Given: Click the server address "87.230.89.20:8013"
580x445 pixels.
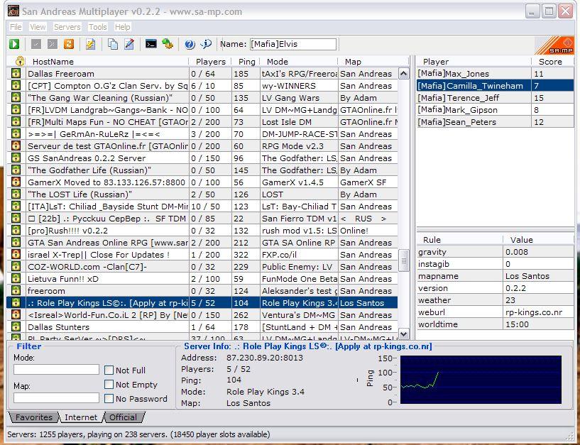Looking at the screenshot, I should coord(265,358).
